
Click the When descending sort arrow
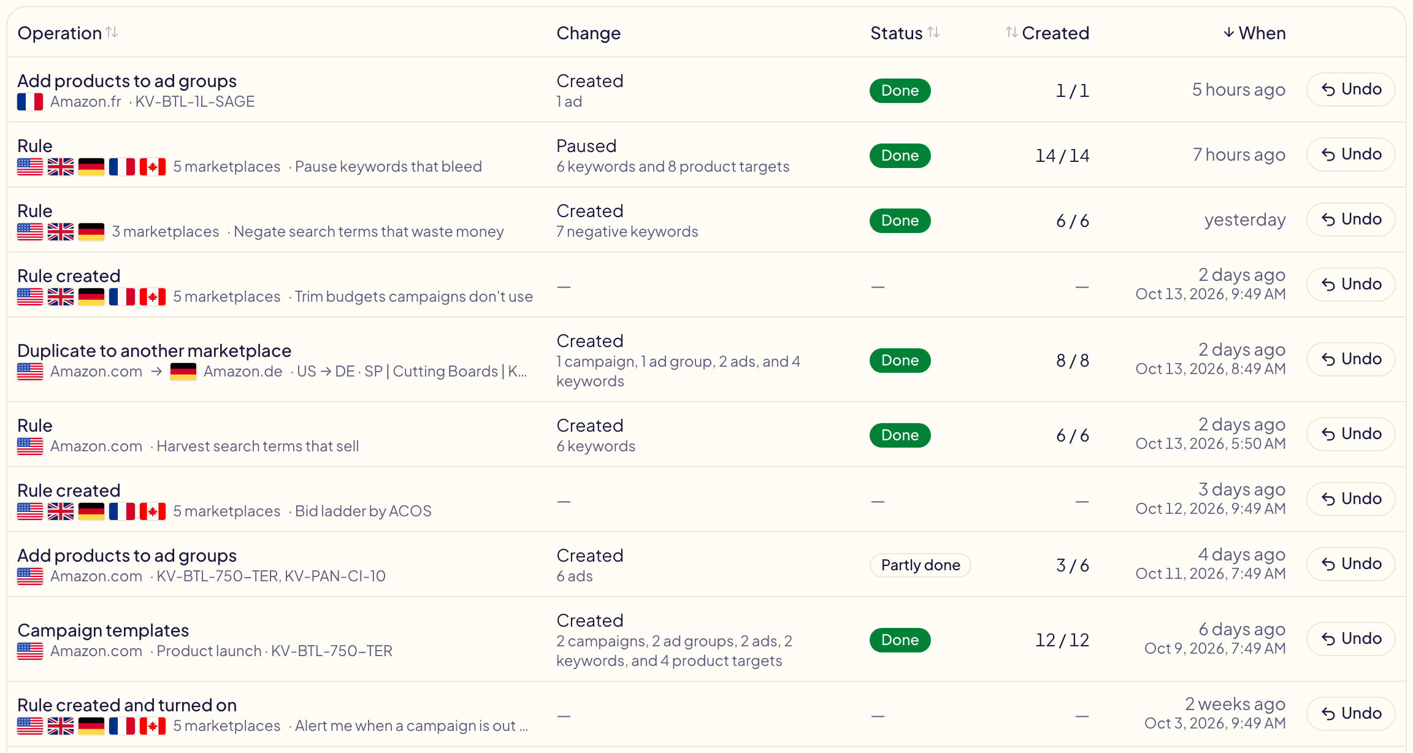[1228, 32]
